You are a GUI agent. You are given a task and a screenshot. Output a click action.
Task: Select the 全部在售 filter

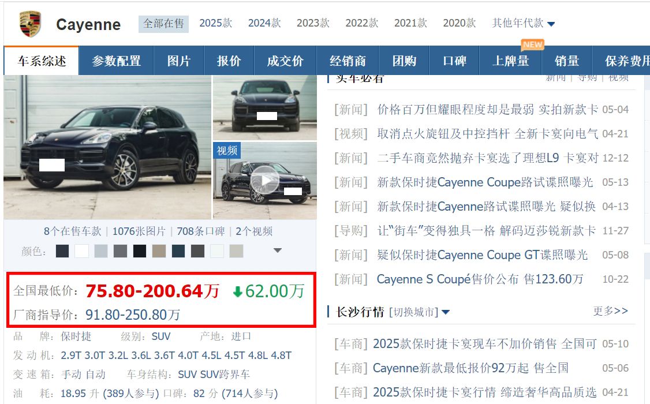point(163,24)
